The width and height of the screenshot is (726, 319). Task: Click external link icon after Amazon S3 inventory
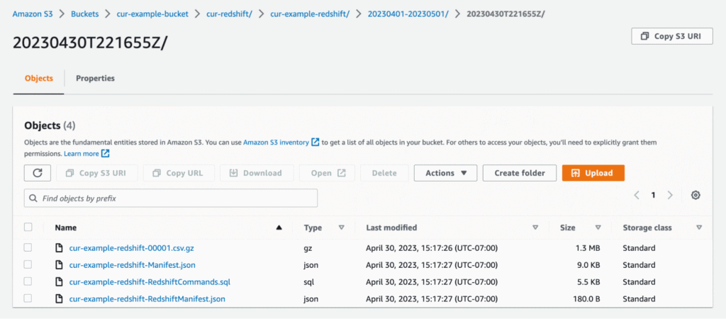click(315, 142)
